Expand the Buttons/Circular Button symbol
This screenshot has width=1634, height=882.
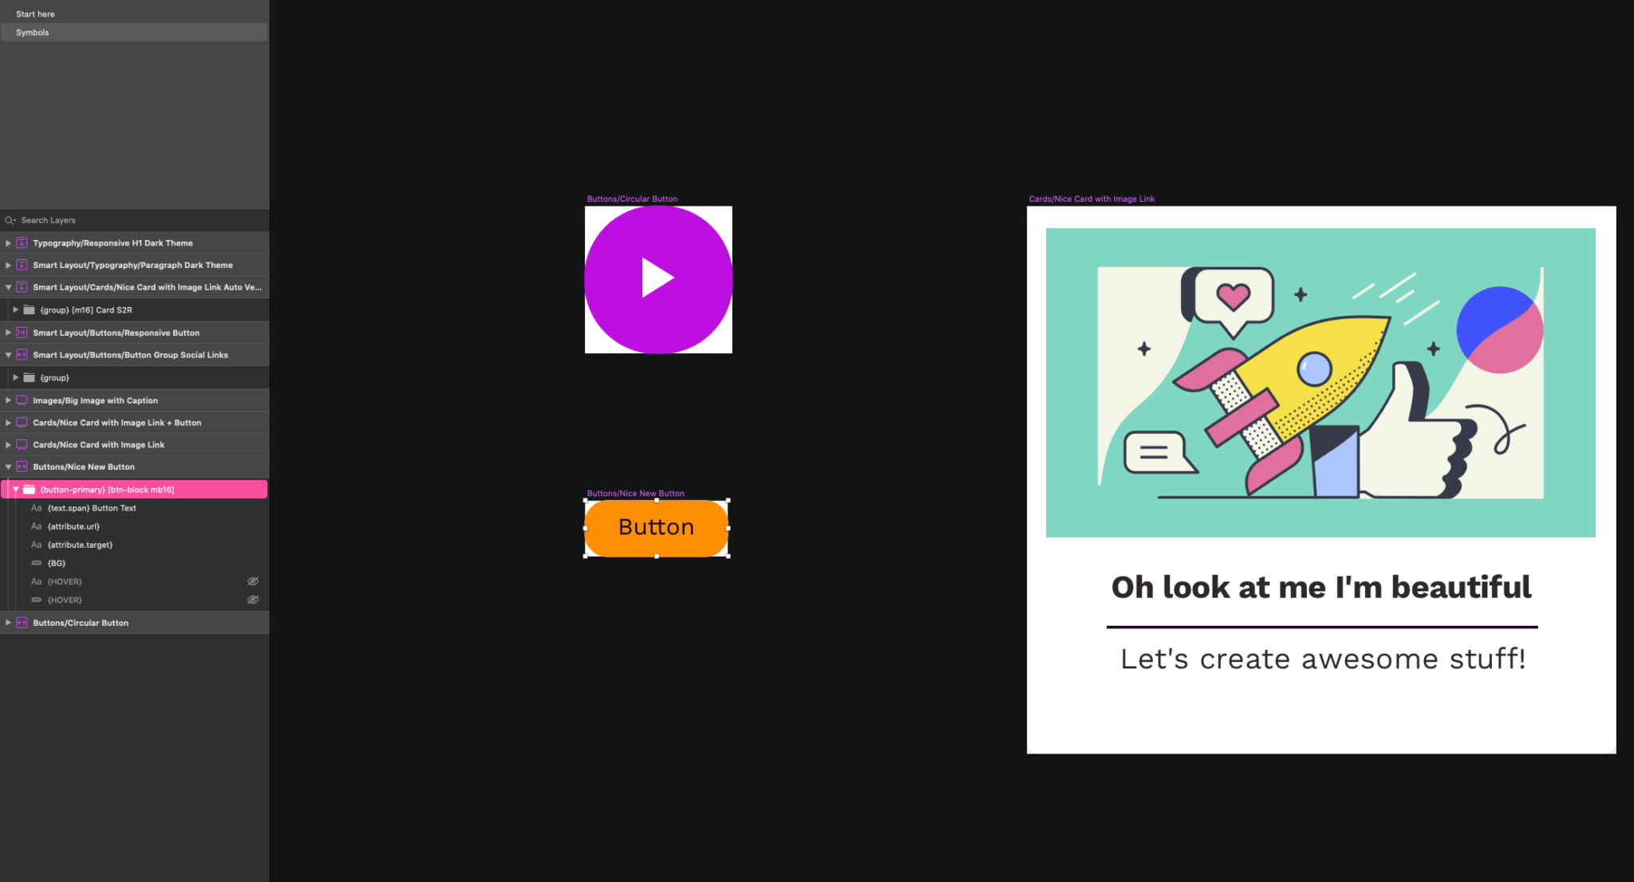8,622
